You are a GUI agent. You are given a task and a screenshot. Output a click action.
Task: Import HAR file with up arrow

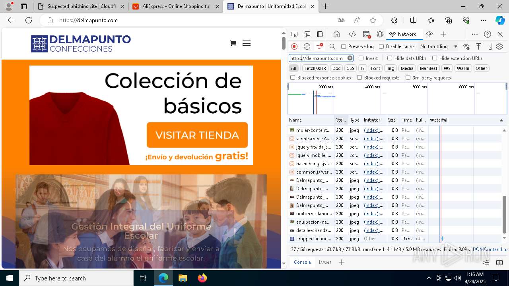[479, 46]
